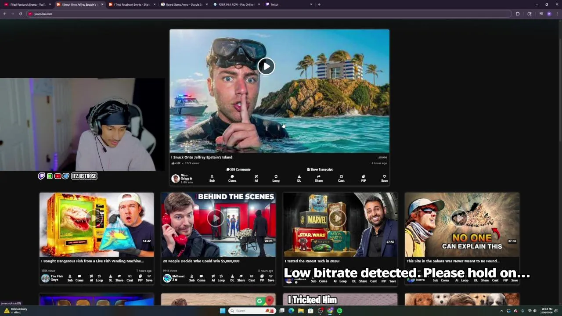The width and height of the screenshot is (562, 316).
Task: Save the Nico Grigg video with heart icon
Action: tap(384, 178)
